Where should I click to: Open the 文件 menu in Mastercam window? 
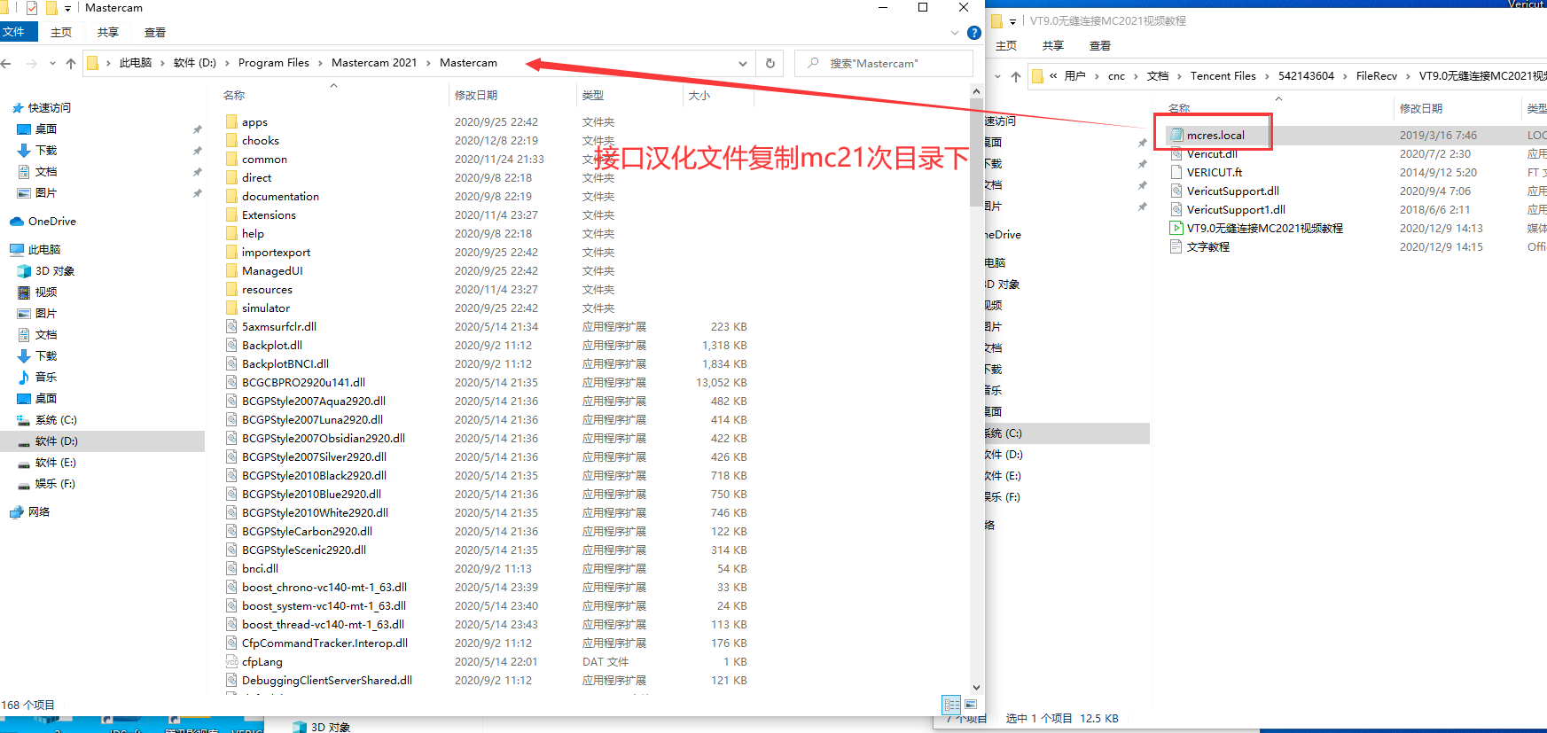pos(17,32)
